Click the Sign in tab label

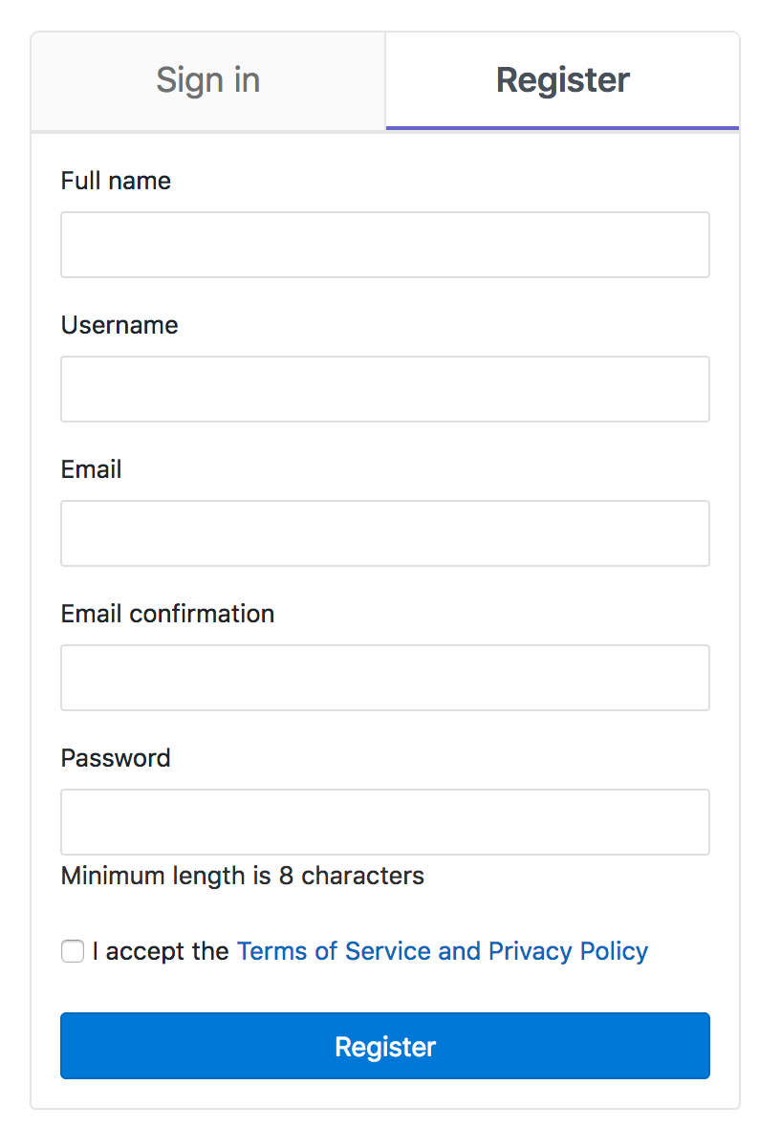pyautogui.click(x=207, y=80)
